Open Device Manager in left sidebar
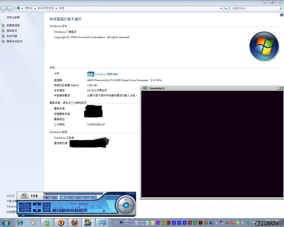 pyautogui.click(x=13, y=25)
